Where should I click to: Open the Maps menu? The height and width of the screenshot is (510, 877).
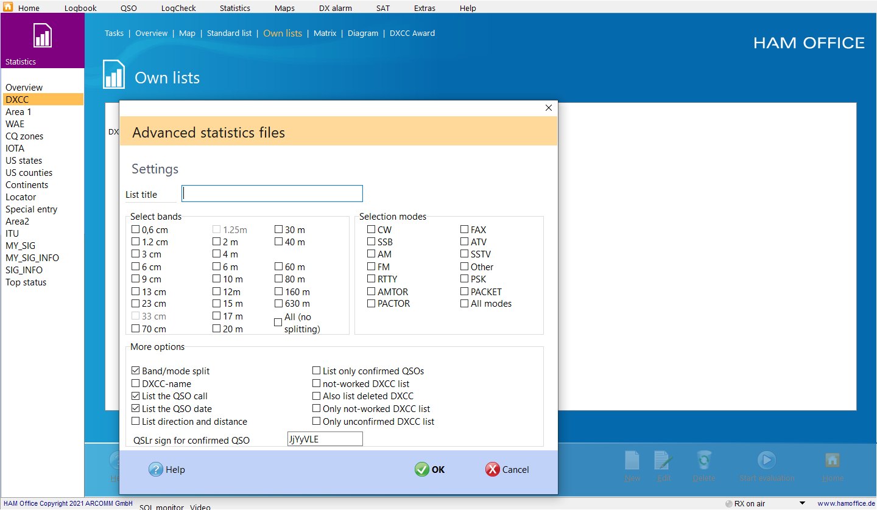tap(284, 8)
